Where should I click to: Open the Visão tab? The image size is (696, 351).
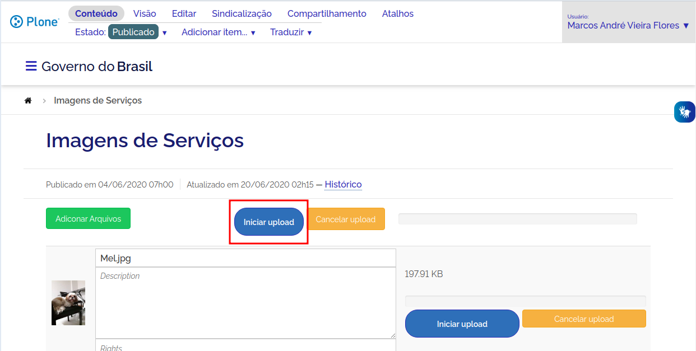(x=145, y=13)
